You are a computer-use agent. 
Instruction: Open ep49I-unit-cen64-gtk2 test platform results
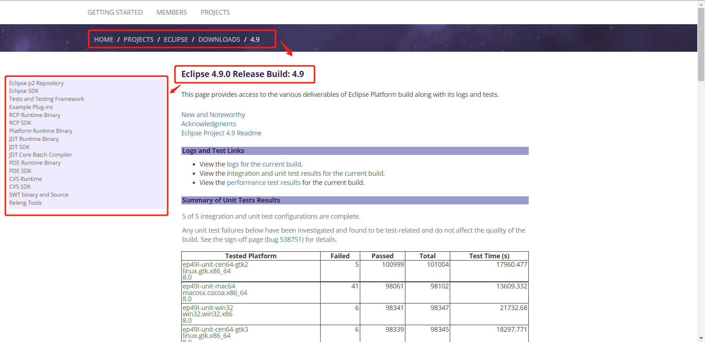(216, 265)
